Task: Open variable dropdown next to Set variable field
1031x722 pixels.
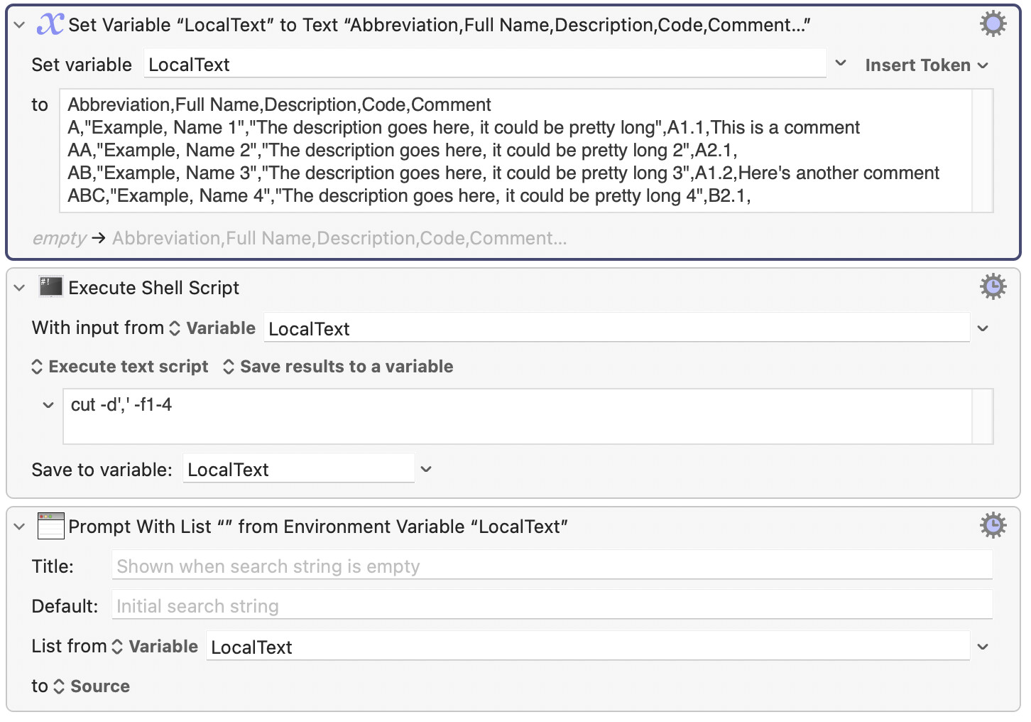Action: click(x=841, y=63)
